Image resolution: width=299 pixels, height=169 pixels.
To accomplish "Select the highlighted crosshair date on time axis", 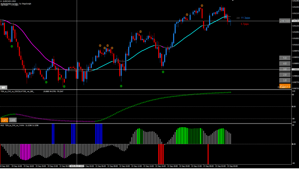I will pos(77,166).
